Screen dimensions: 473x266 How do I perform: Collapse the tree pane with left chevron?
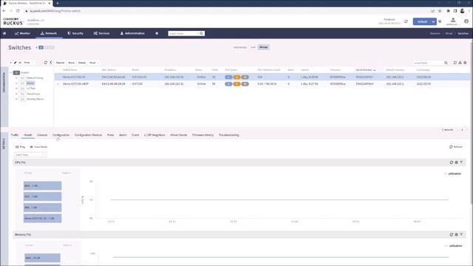tap(51, 62)
